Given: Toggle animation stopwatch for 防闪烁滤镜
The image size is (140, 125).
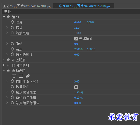Looking at the screenshot, I should (12, 54).
